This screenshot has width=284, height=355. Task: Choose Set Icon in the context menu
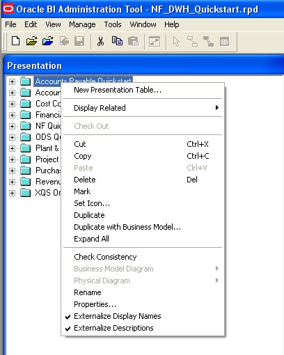pyautogui.click(x=143, y=203)
